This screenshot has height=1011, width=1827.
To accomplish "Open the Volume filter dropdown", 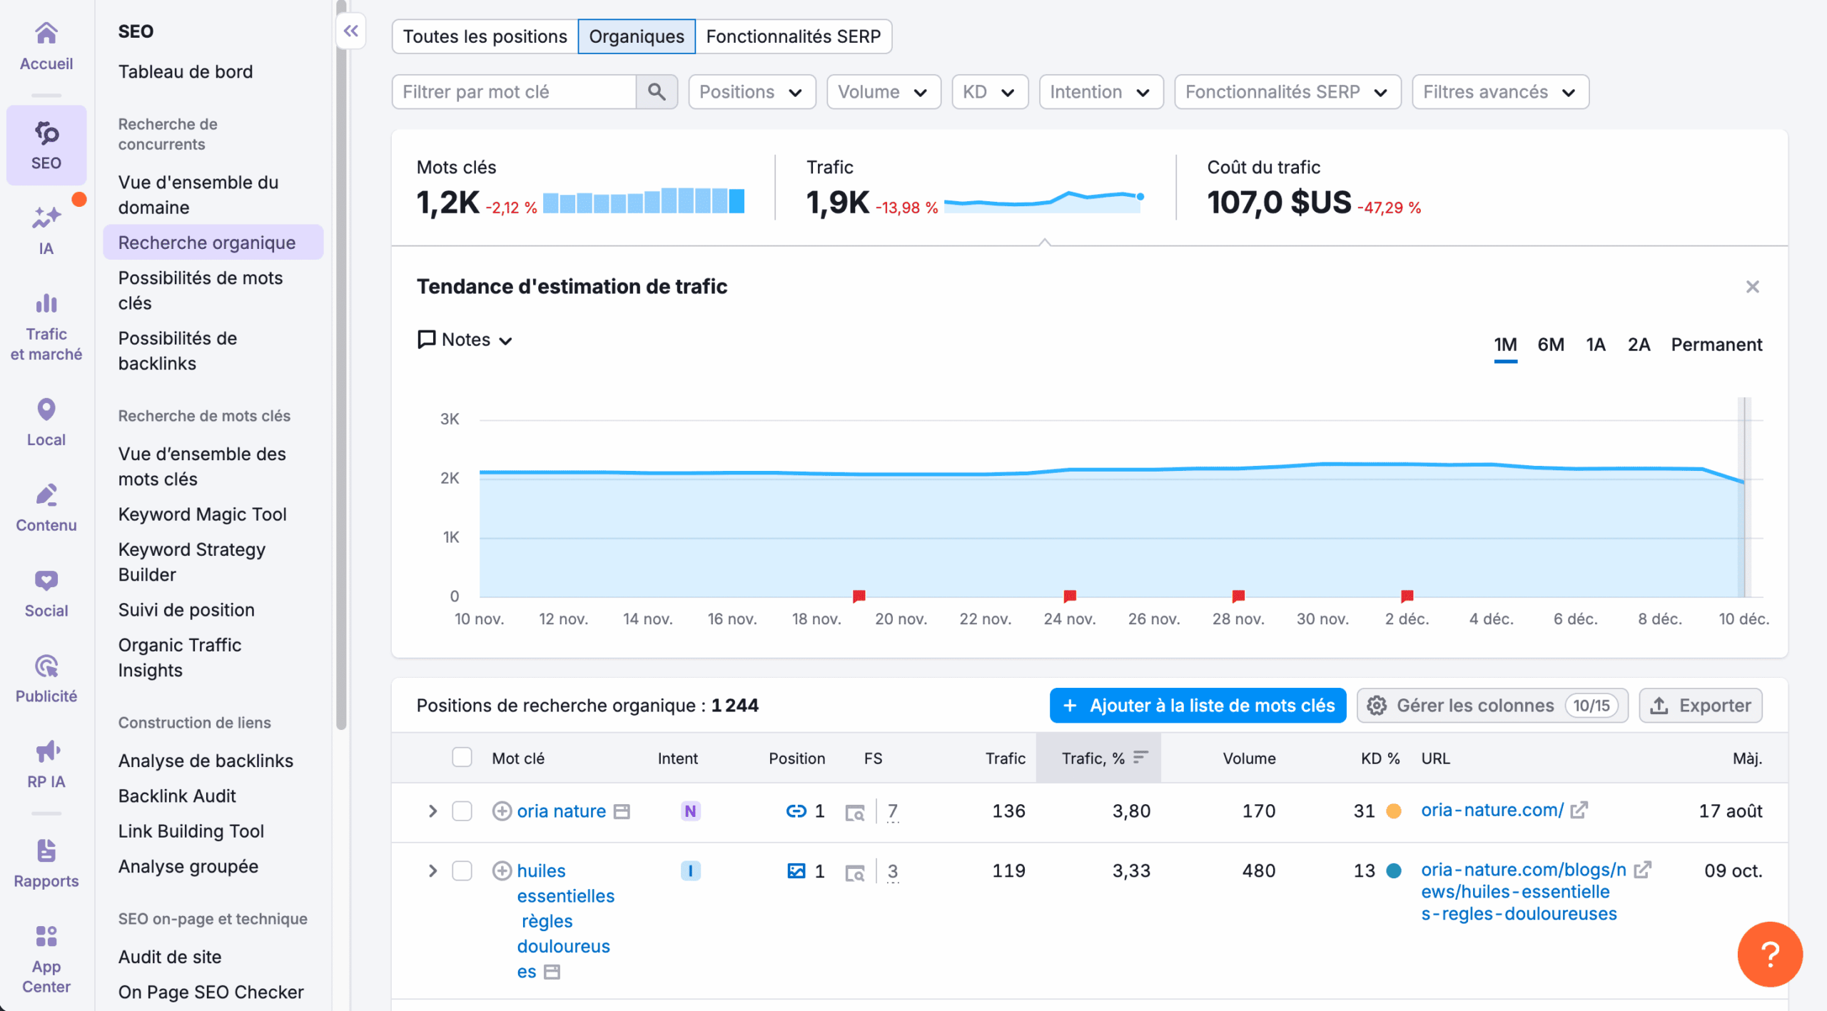I will click(x=884, y=91).
